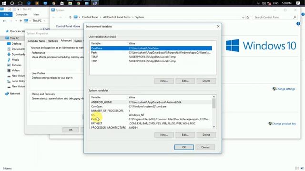
Task: Collapse the Folders group in This PC
Action: (41, 29)
